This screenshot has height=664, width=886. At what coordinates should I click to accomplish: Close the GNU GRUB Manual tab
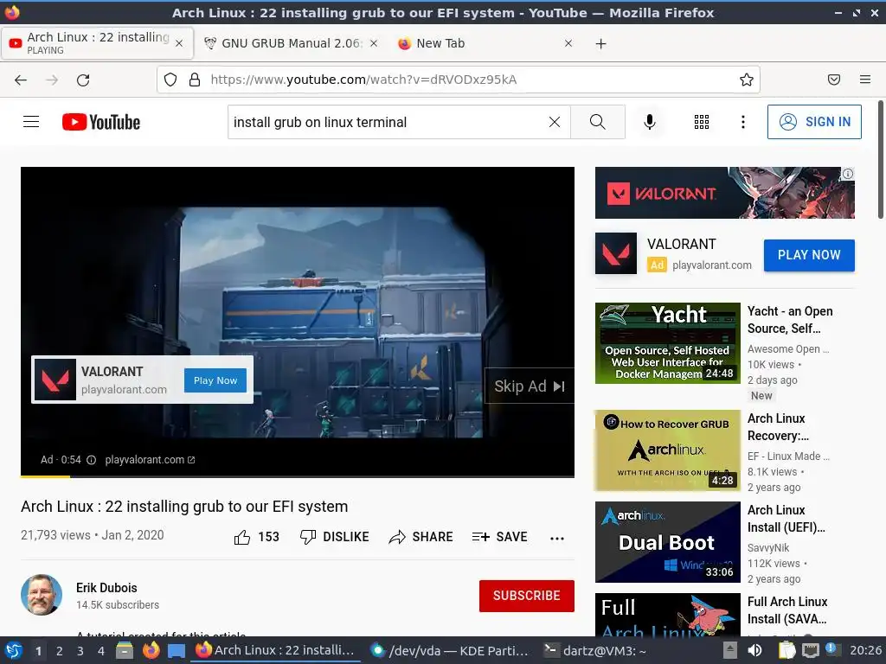click(x=374, y=43)
